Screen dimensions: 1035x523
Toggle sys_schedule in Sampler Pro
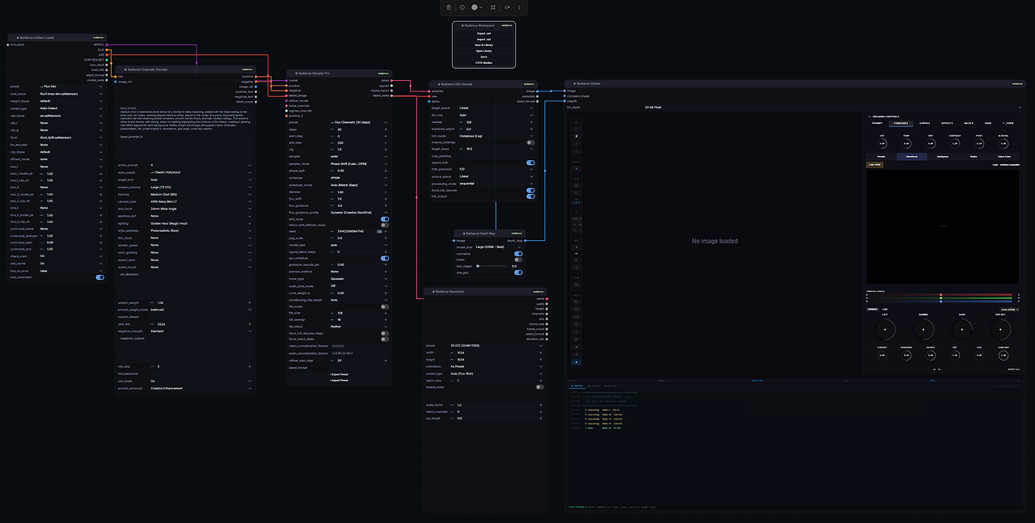click(385, 258)
